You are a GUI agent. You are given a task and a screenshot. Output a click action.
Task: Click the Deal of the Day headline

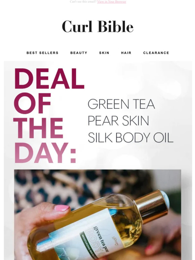[49, 116]
